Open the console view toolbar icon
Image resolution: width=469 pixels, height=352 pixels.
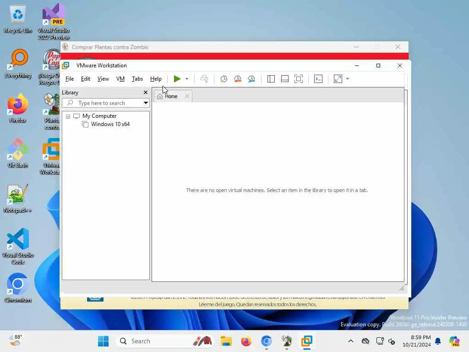tap(318, 79)
